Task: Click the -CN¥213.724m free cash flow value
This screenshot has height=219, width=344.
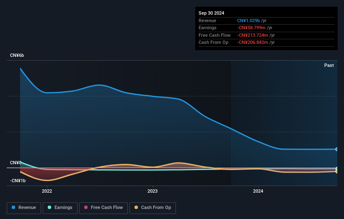Action: [253, 35]
